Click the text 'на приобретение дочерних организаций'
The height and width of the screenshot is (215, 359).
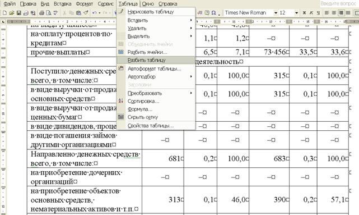[76, 177]
